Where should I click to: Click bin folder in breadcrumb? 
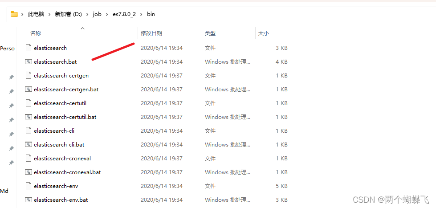tap(151, 14)
